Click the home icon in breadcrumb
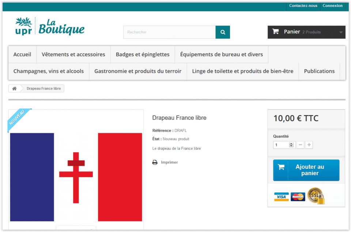 pyautogui.click(x=15, y=89)
